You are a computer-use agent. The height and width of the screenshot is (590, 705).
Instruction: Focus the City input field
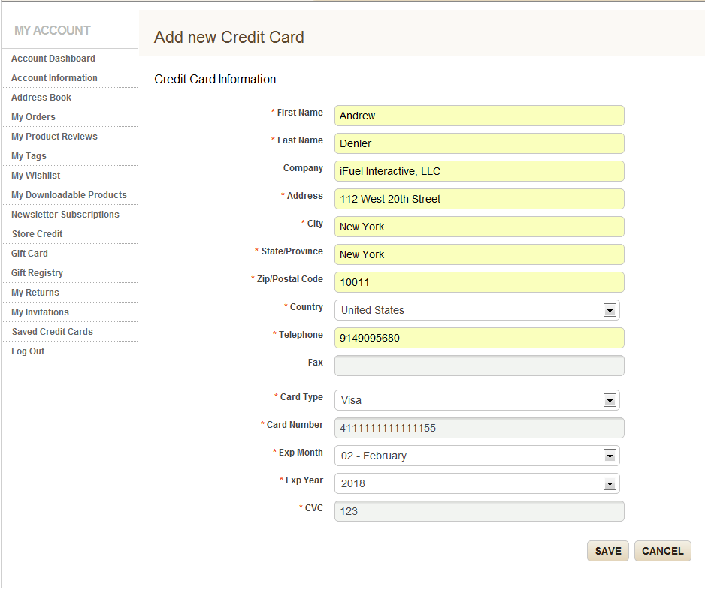coord(480,227)
